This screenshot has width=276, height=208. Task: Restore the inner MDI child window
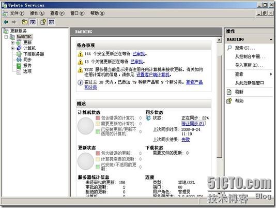(x=265, y=13)
